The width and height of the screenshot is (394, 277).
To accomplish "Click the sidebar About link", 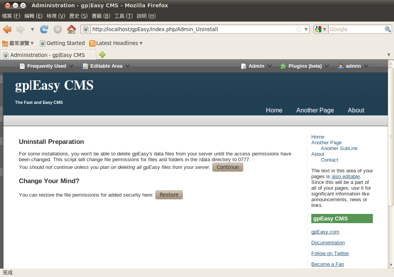I will pyautogui.click(x=317, y=154).
